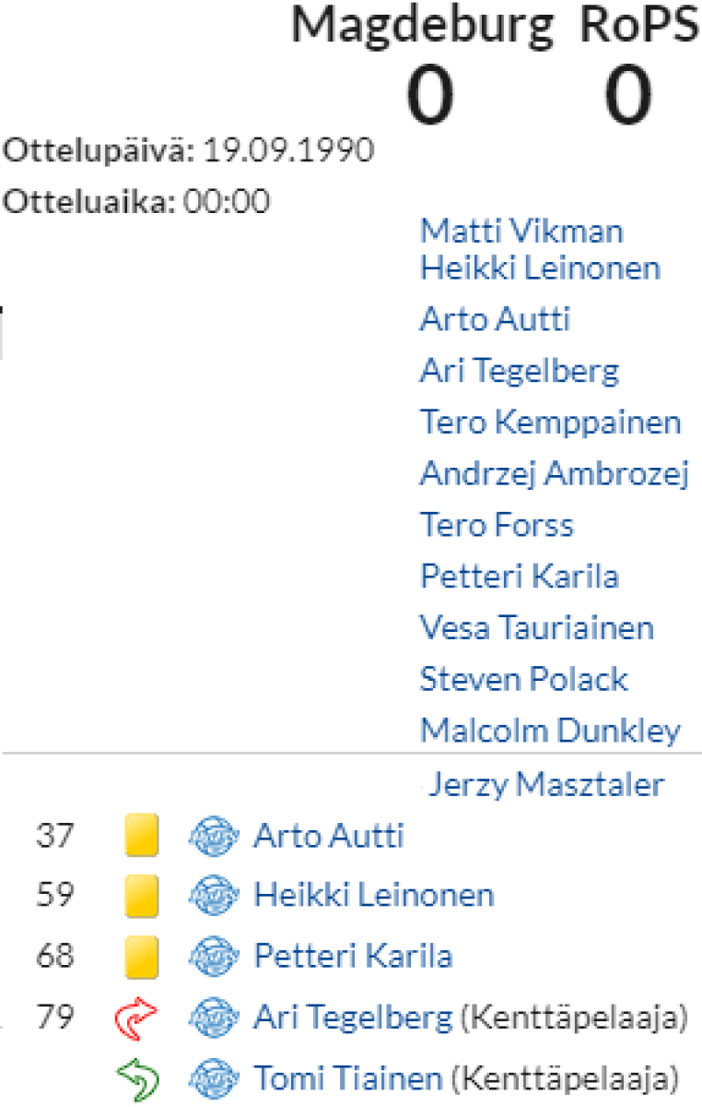Open Steven Polack's player page
Screen dimensions: 702x1107
pyautogui.click(x=523, y=680)
